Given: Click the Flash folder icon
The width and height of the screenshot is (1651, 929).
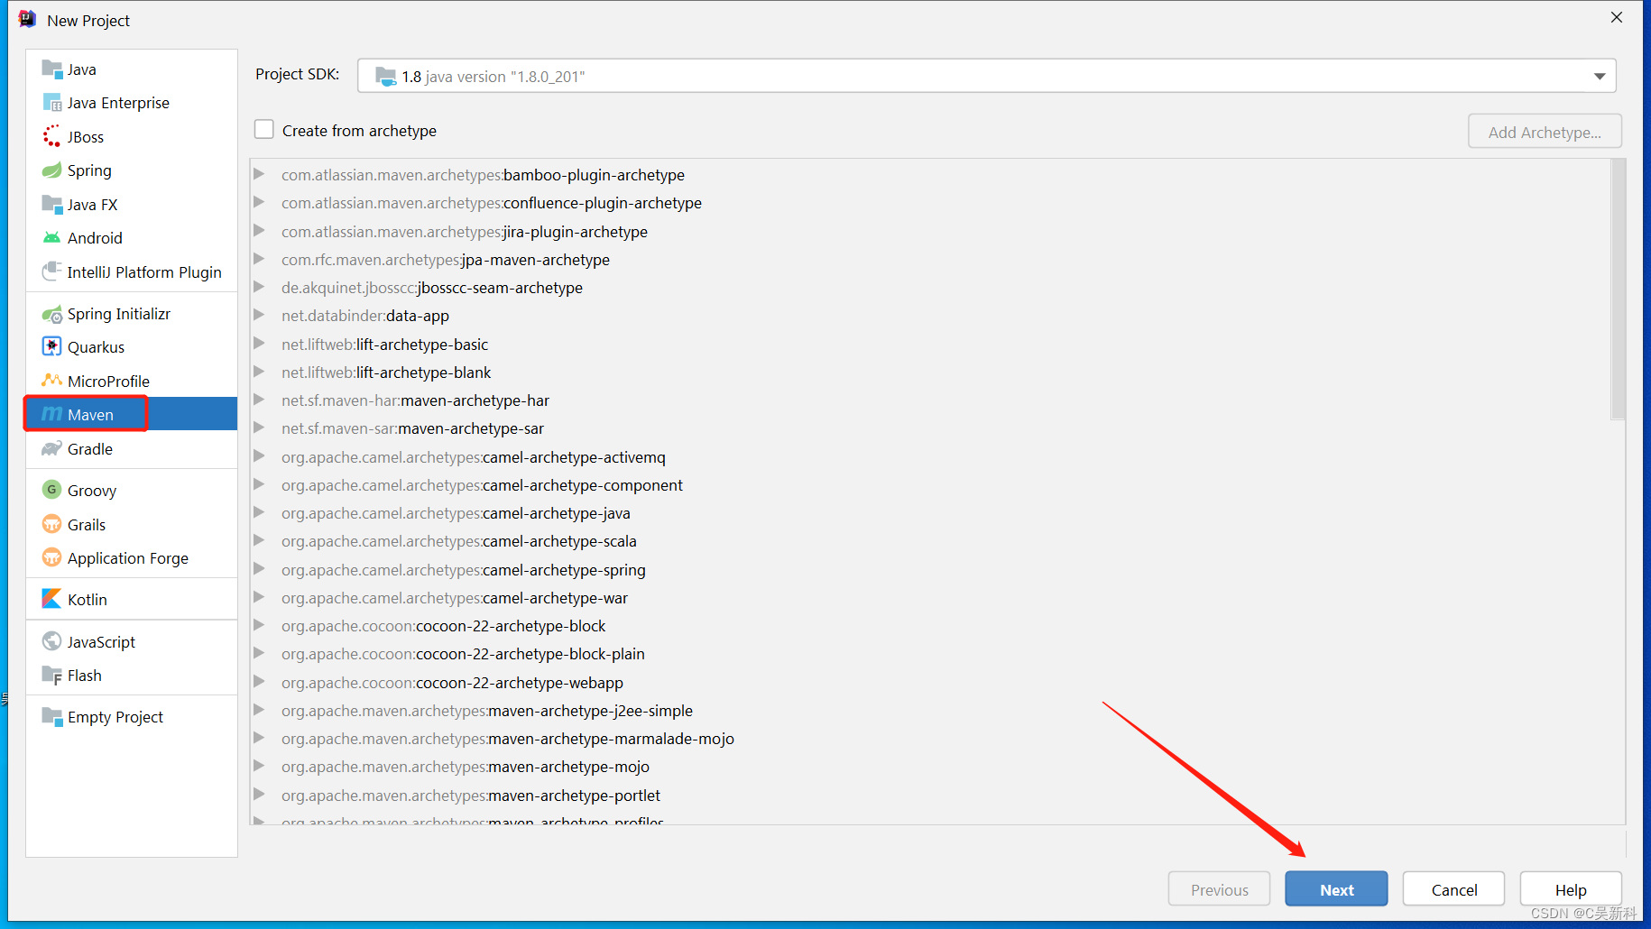Looking at the screenshot, I should (x=51, y=676).
